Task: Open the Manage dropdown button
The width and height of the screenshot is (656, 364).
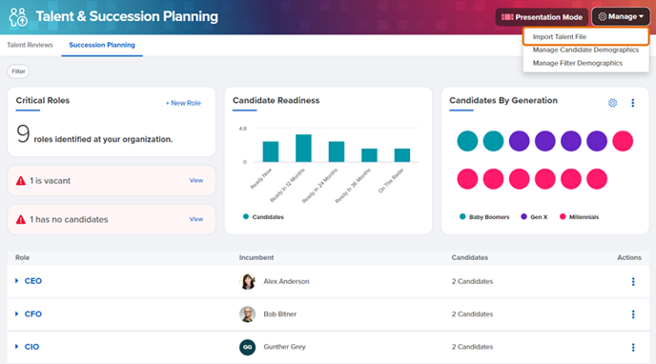Action: (621, 17)
